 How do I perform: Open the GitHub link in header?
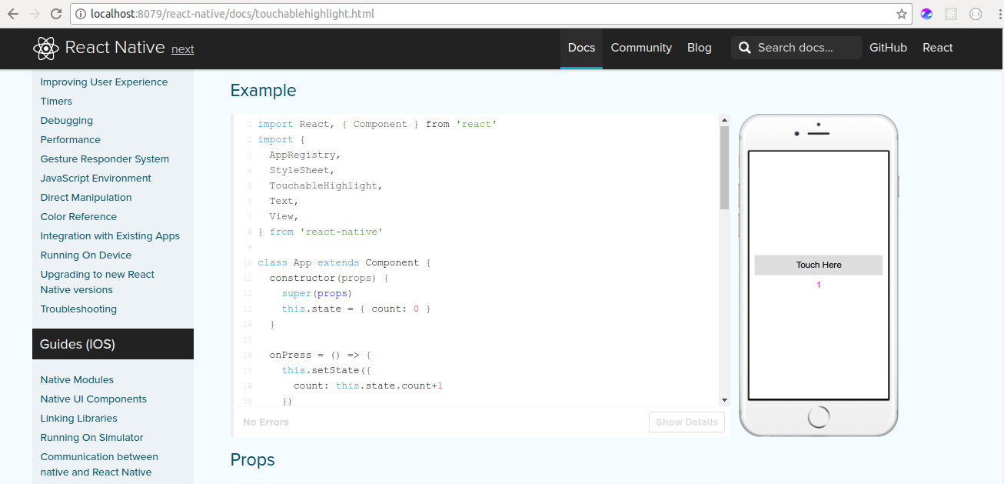pyautogui.click(x=888, y=48)
